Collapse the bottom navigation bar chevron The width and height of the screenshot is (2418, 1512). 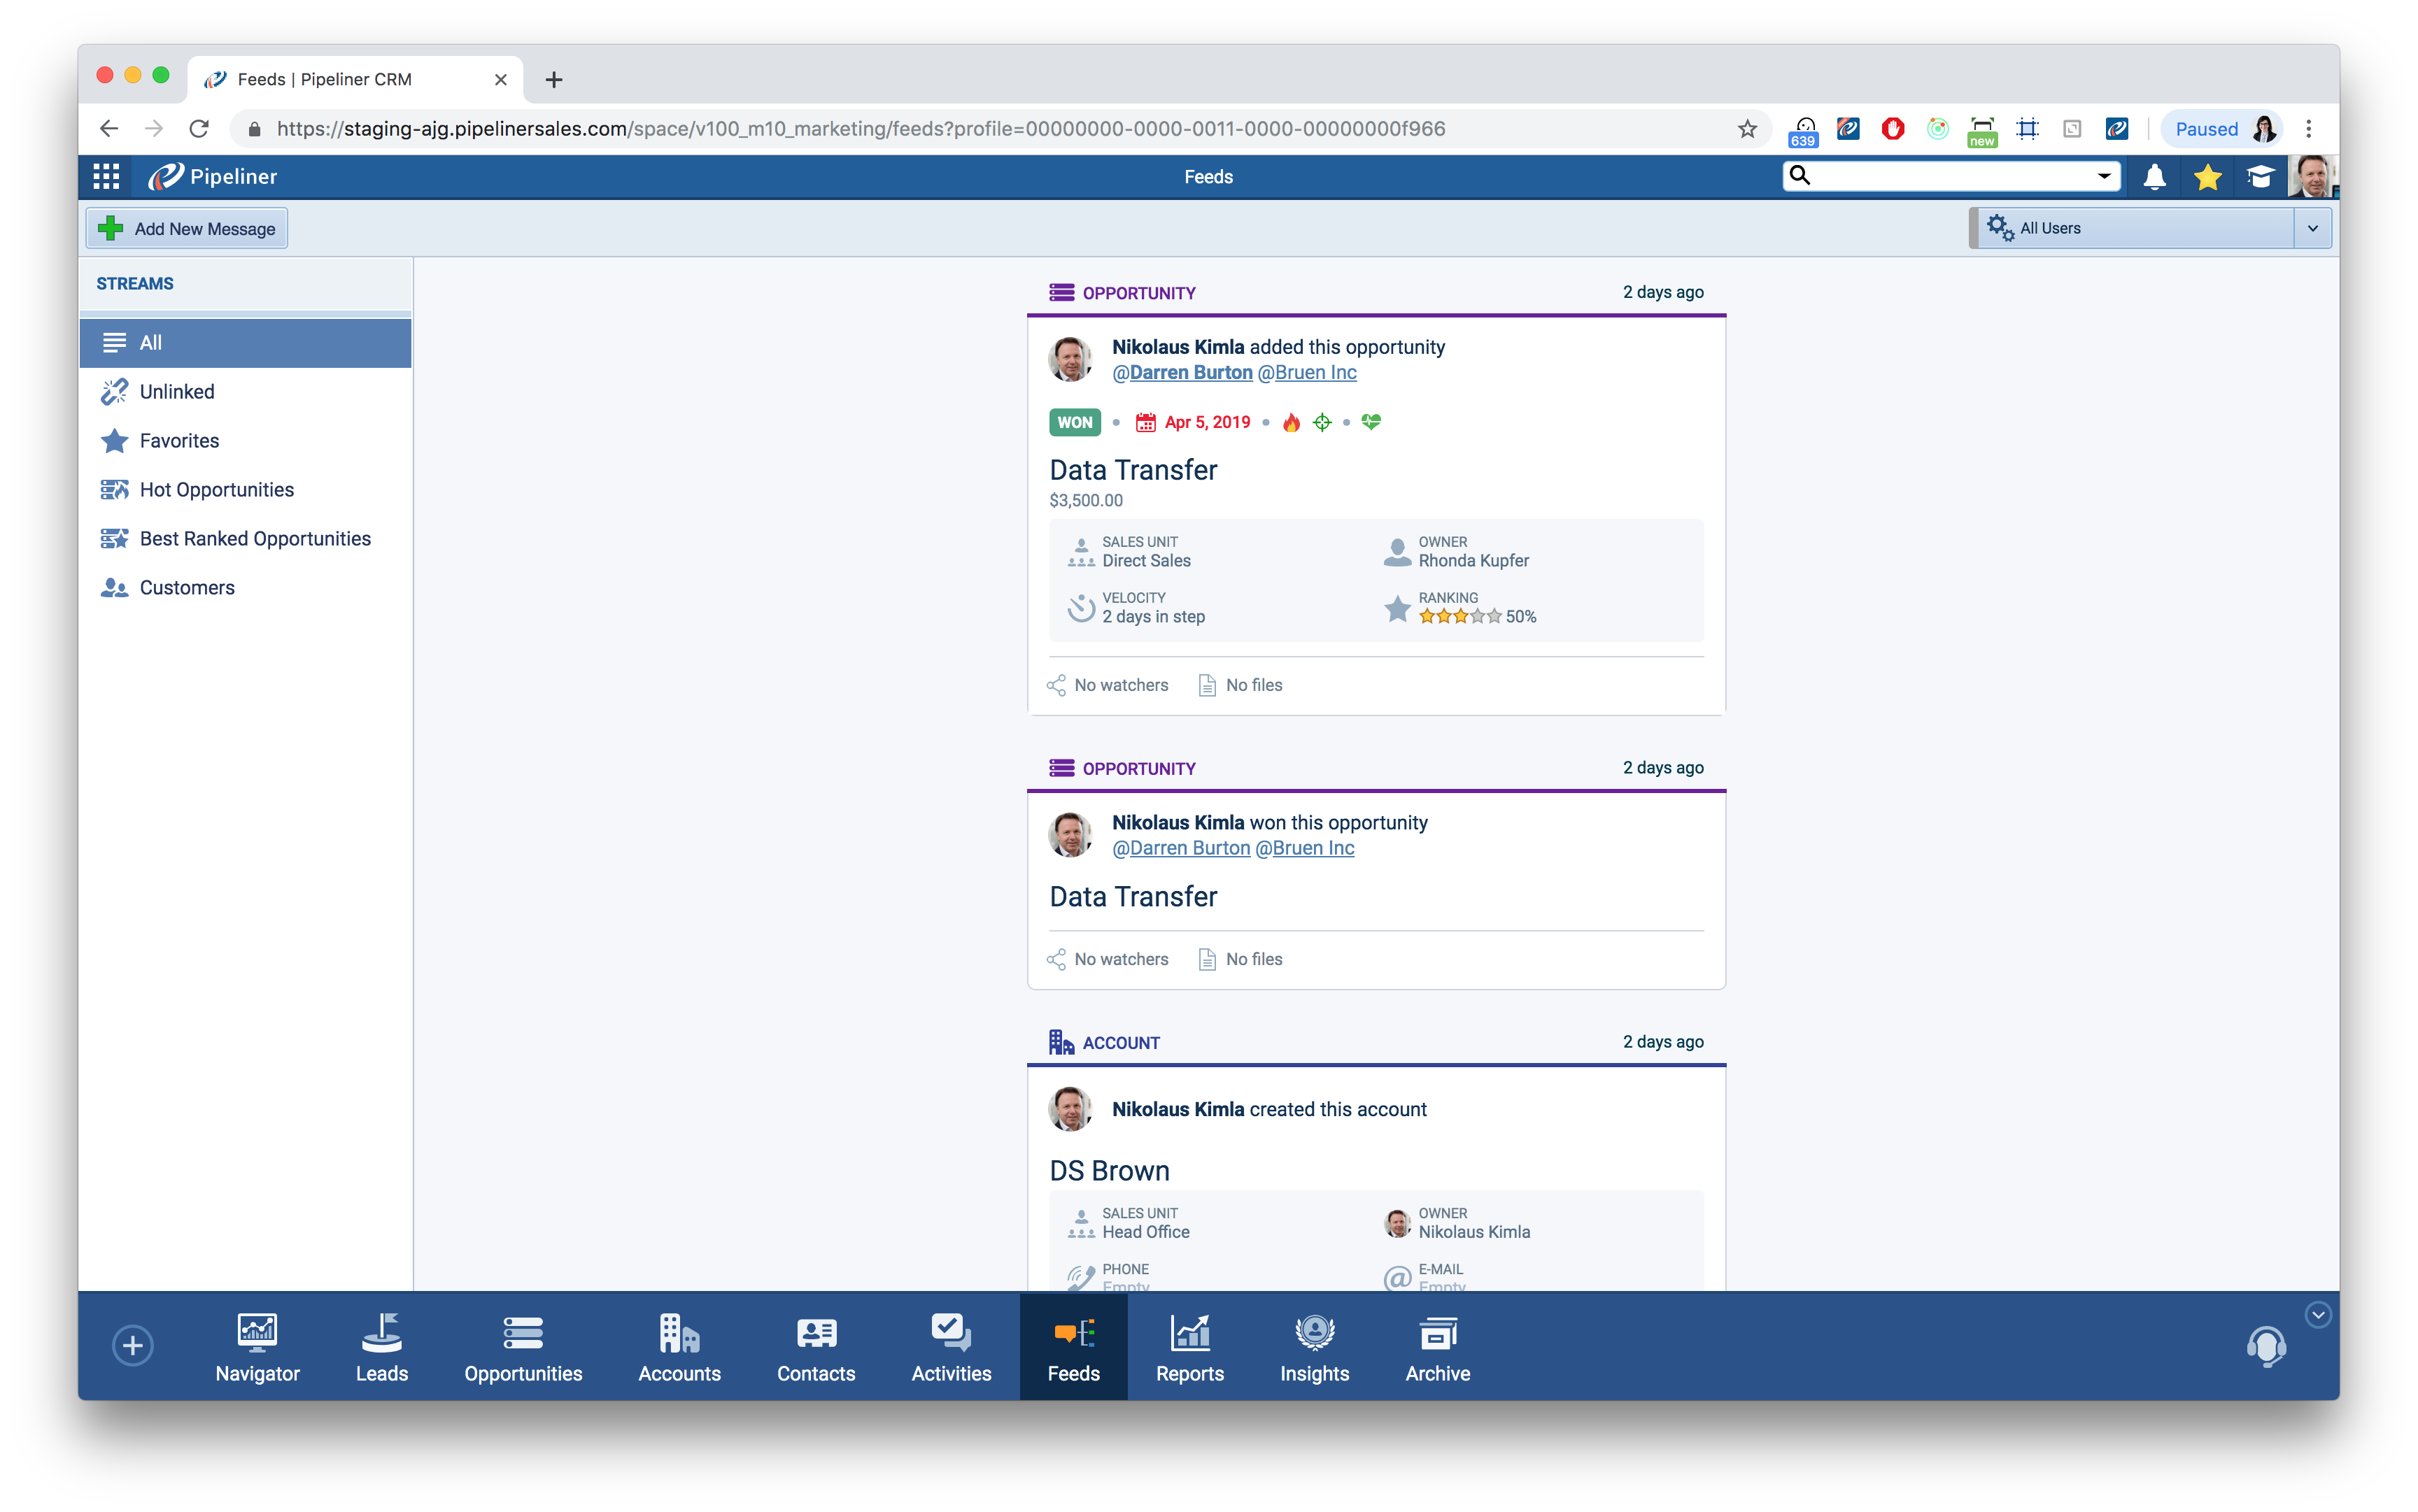[2317, 1314]
